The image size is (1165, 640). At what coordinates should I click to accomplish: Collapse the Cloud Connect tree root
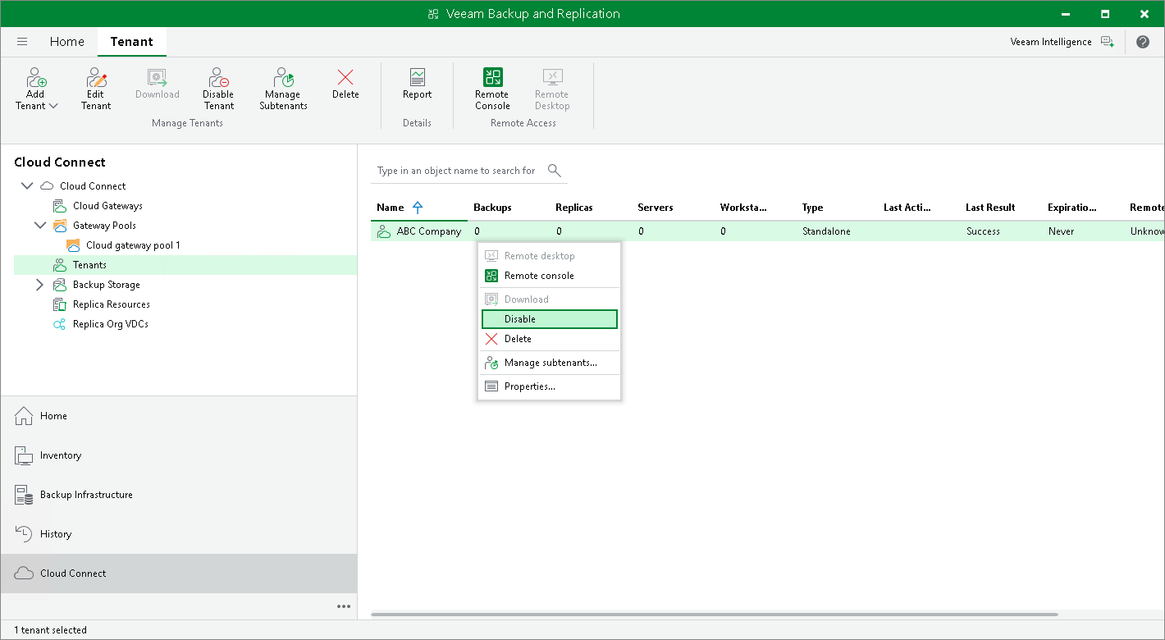click(x=27, y=186)
